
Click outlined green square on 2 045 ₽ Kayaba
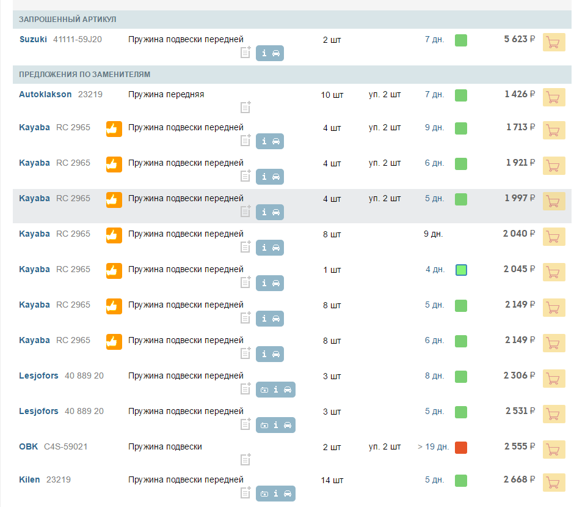point(461,270)
